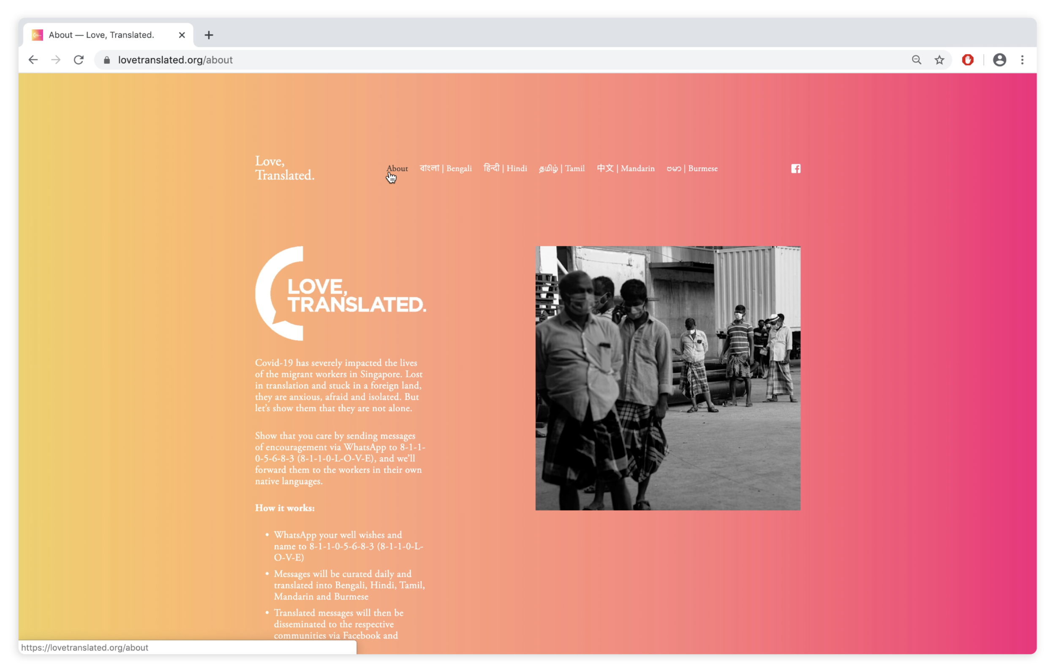The height and width of the screenshot is (672, 1056).
Task: Click the red ad blocker extension icon
Action: coord(967,60)
